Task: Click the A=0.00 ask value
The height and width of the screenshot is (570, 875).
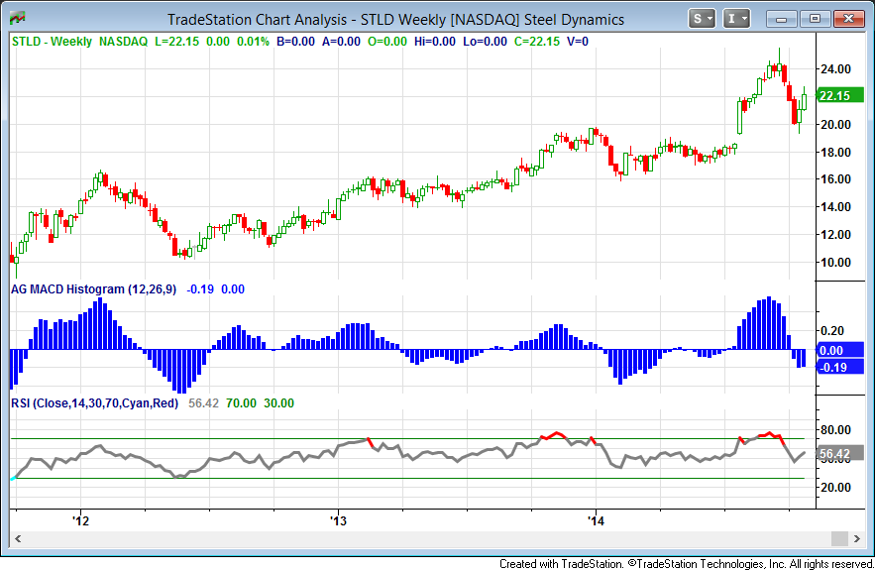Action: coord(341,42)
